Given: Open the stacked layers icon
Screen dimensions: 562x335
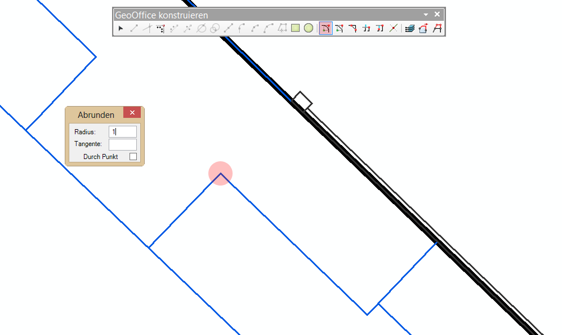Looking at the screenshot, I should tap(409, 28).
